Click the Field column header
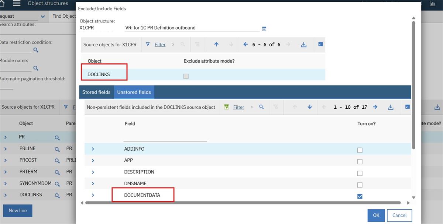This screenshot has width=443, height=224. [130, 124]
